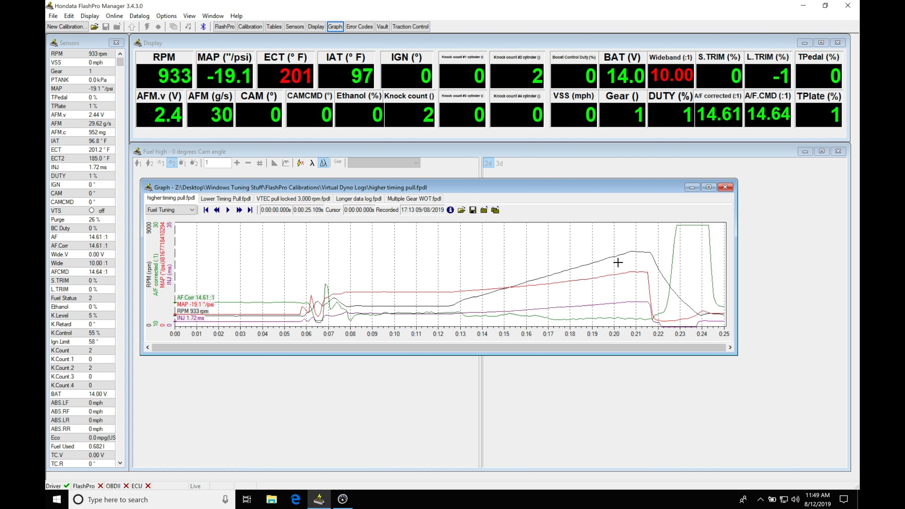This screenshot has width=905, height=509.
Task: Click the upload arrow icon on the main toolbar
Action: (132, 27)
